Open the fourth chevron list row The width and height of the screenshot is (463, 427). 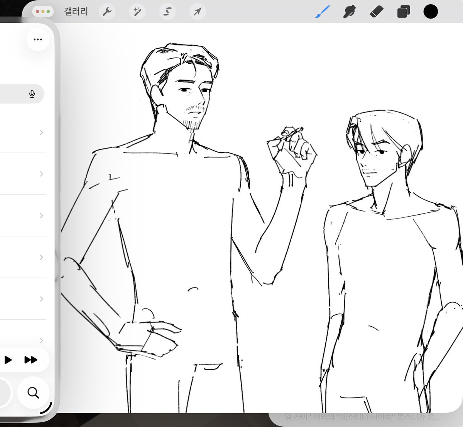[23, 258]
